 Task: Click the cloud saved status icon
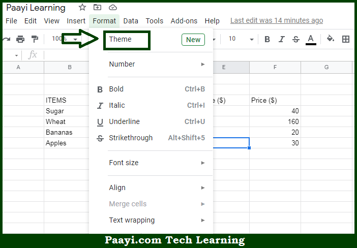coord(113,8)
